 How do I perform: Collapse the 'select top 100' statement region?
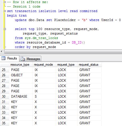click(5, 29)
